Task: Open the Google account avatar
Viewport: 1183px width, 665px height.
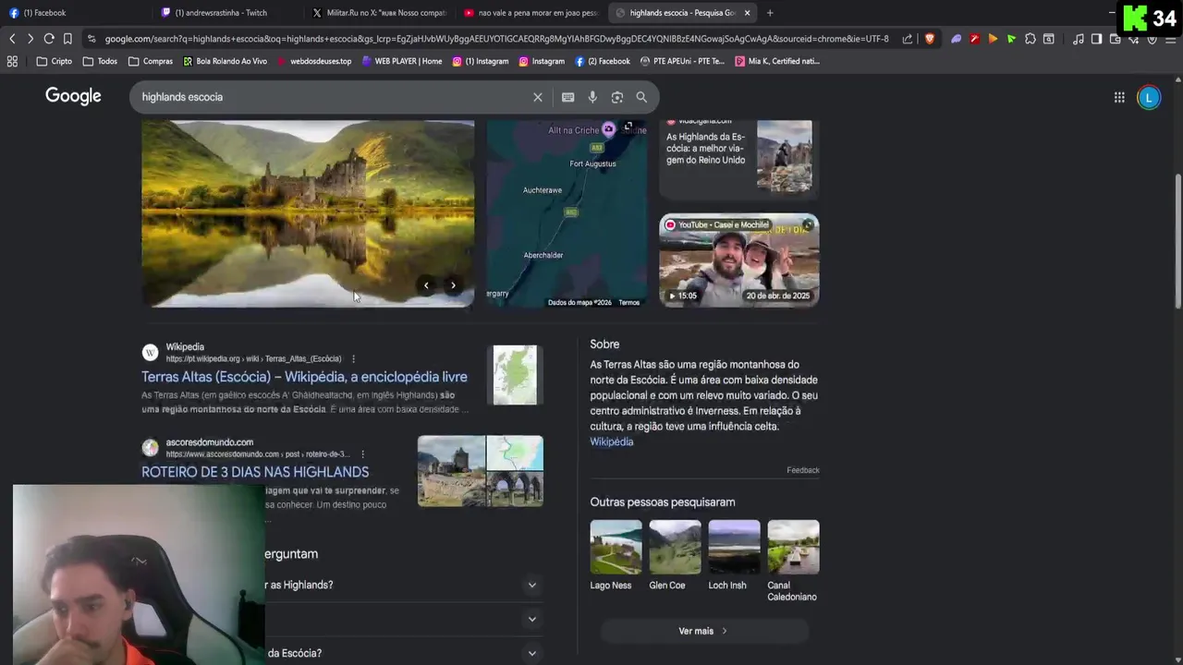Action: [x=1149, y=97]
